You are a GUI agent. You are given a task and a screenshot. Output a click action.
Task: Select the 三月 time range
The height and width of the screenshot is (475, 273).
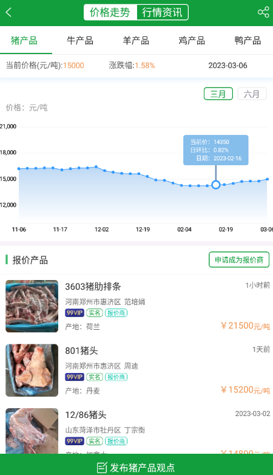pyautogui.click(x=218, y=94)
